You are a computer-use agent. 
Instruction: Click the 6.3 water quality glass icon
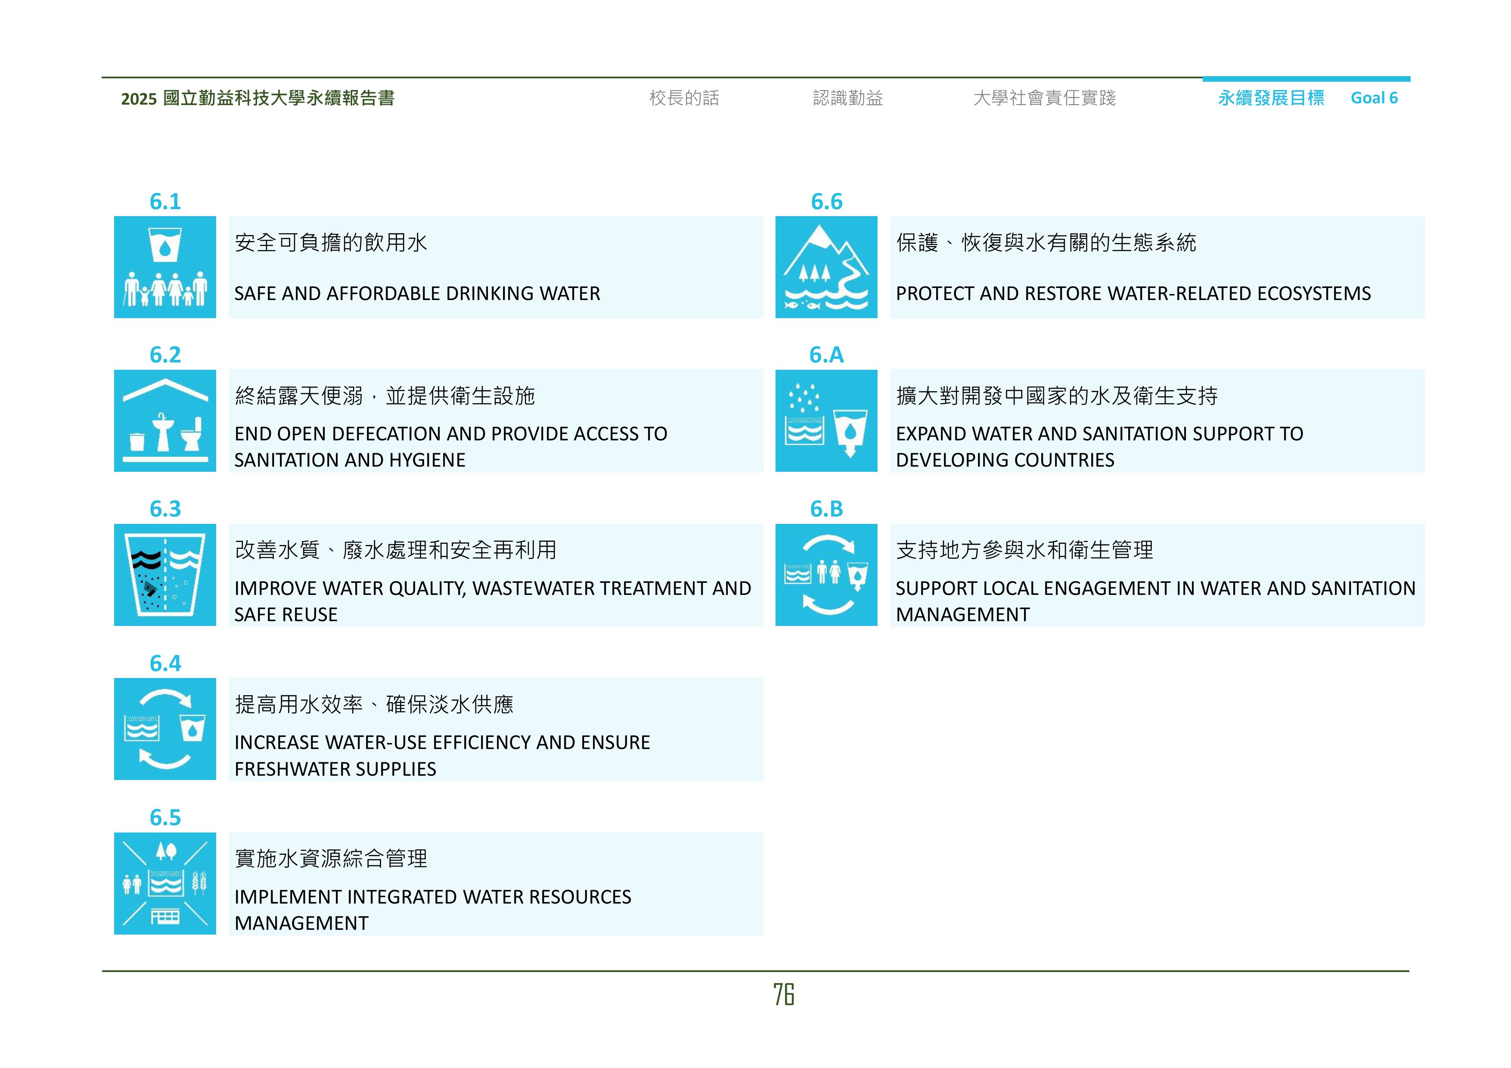pyautogui.click(x=164, y=575)
